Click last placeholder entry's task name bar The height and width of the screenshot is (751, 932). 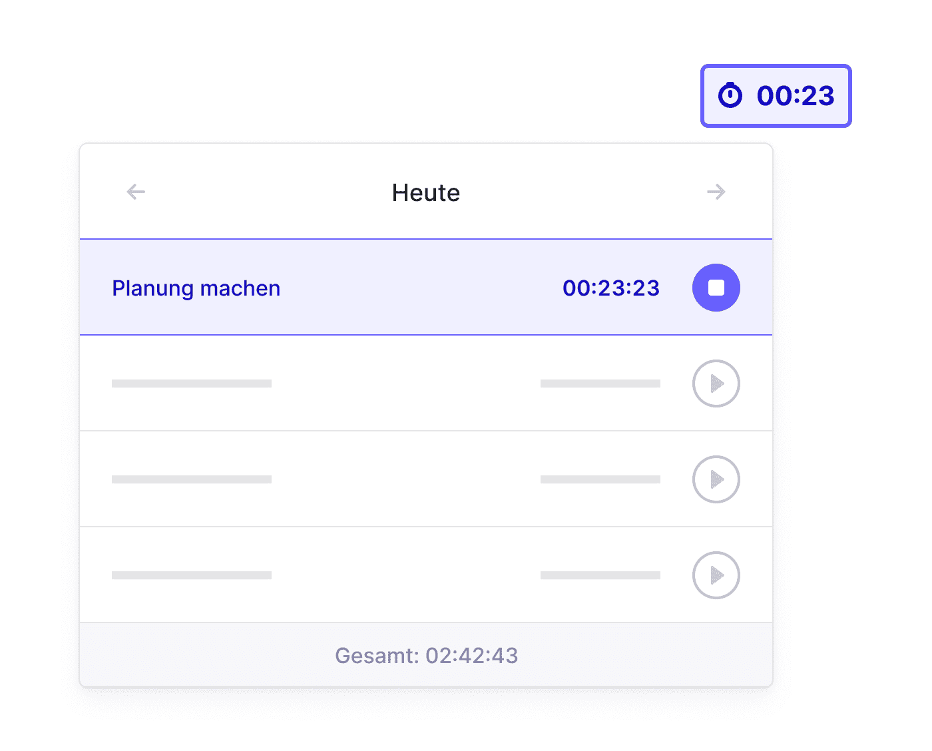192,575
